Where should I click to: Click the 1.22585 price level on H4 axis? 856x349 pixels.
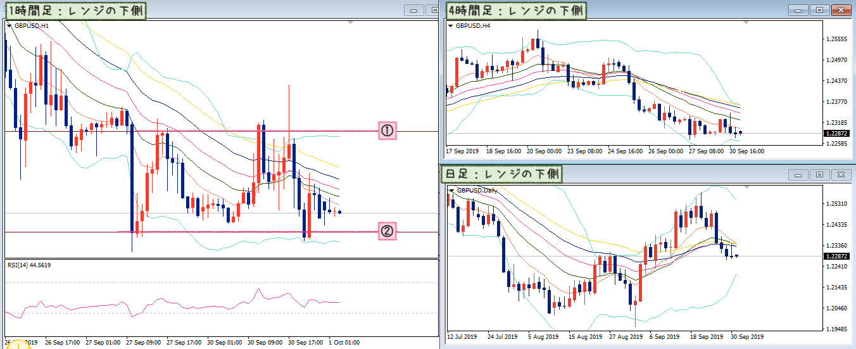[x=837, y=144]
